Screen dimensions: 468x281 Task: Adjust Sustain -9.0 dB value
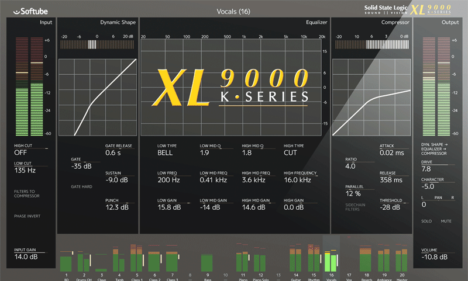tap(116, 180)
